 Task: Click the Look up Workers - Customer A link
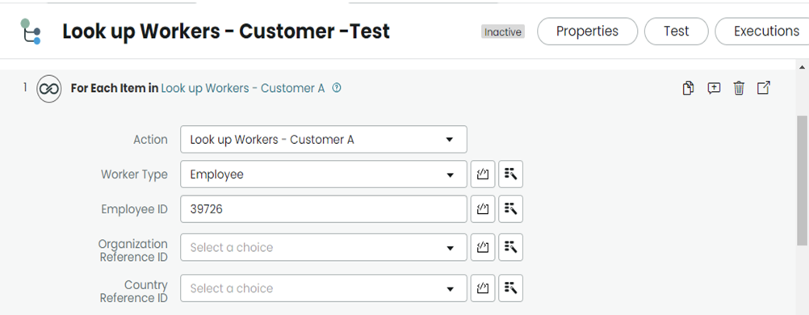click(x=243, y=88)
